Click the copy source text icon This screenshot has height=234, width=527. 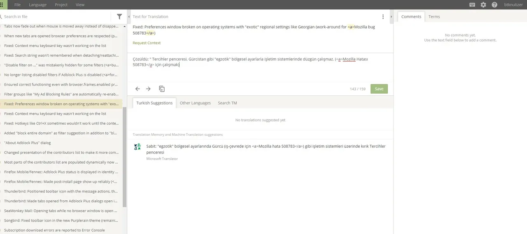162,89
